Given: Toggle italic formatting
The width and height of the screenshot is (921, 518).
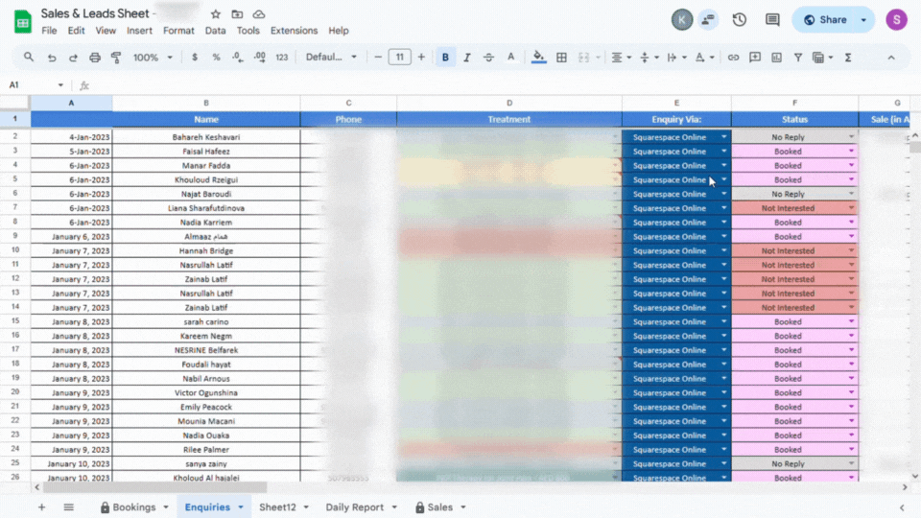Looking at the screenshot, I should 467,58.
